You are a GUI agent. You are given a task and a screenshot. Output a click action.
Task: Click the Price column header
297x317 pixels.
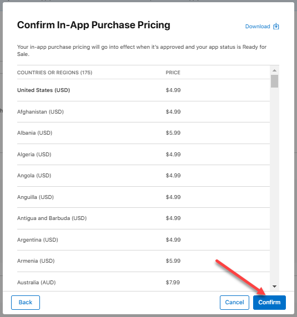pyautogui.click(x=173, y=73)
